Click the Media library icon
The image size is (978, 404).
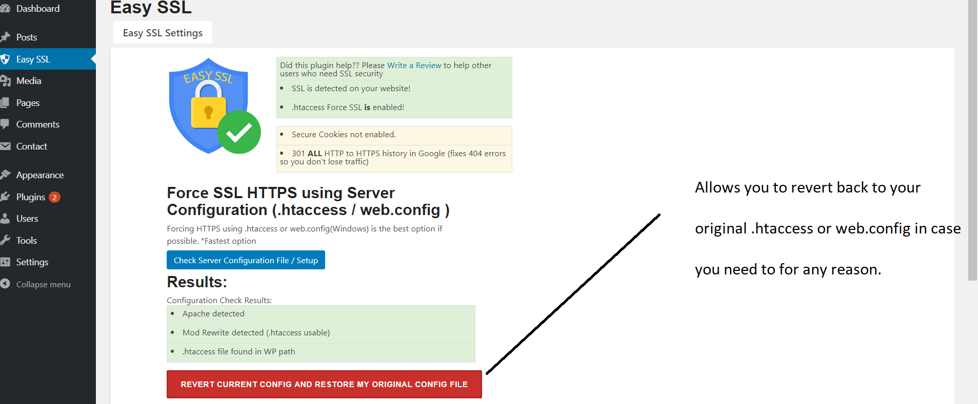click(x=5, y=81)
